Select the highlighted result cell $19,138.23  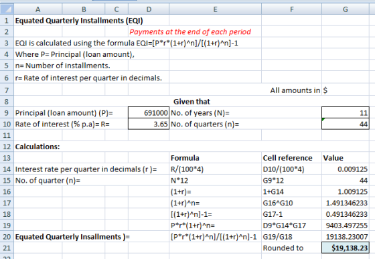click(346, 248)
